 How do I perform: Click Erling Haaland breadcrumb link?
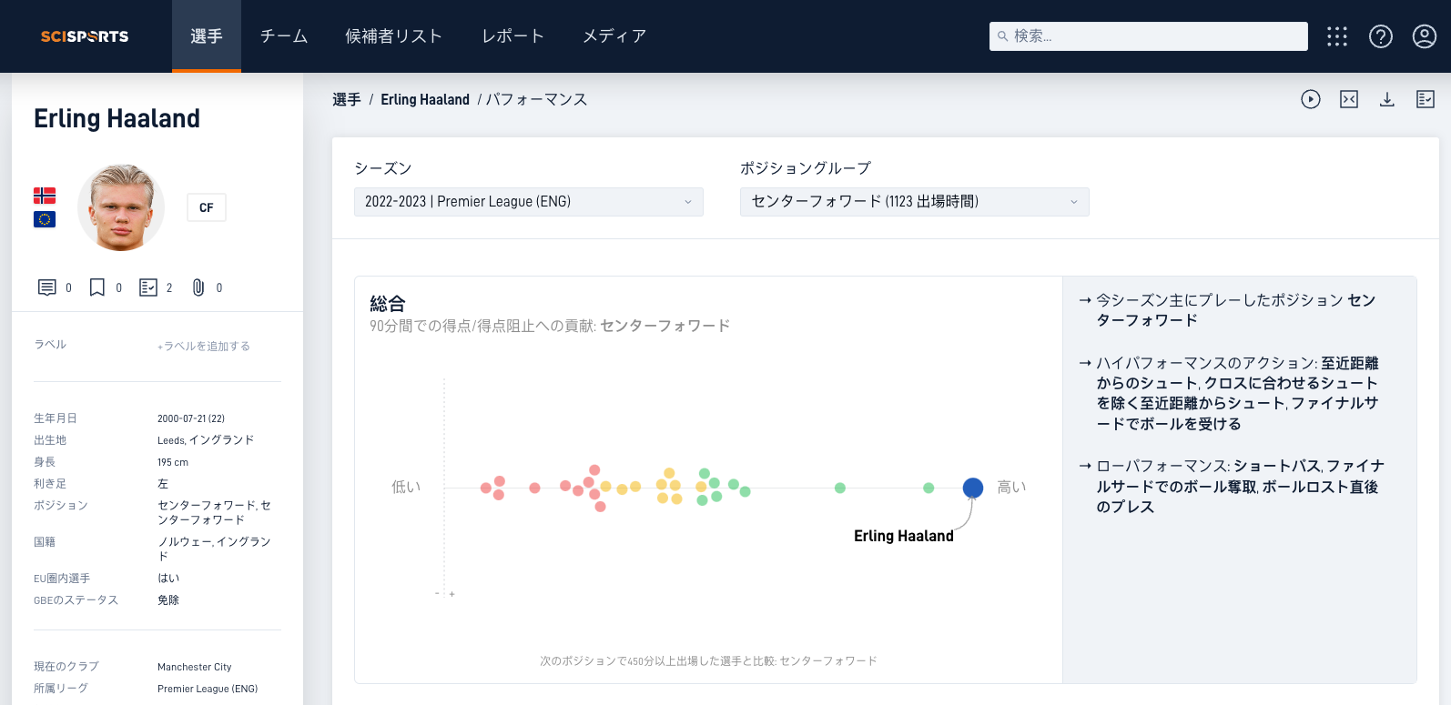tap(425, 99)
